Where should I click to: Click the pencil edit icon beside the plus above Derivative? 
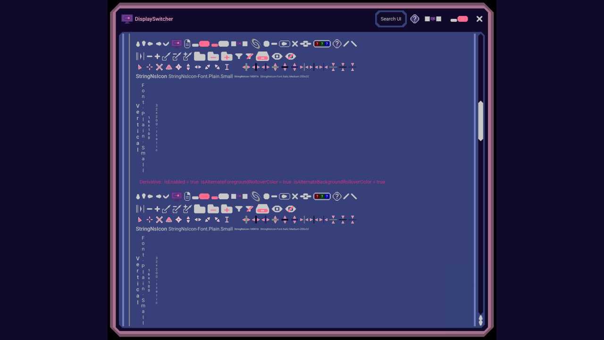pos(166,56)
